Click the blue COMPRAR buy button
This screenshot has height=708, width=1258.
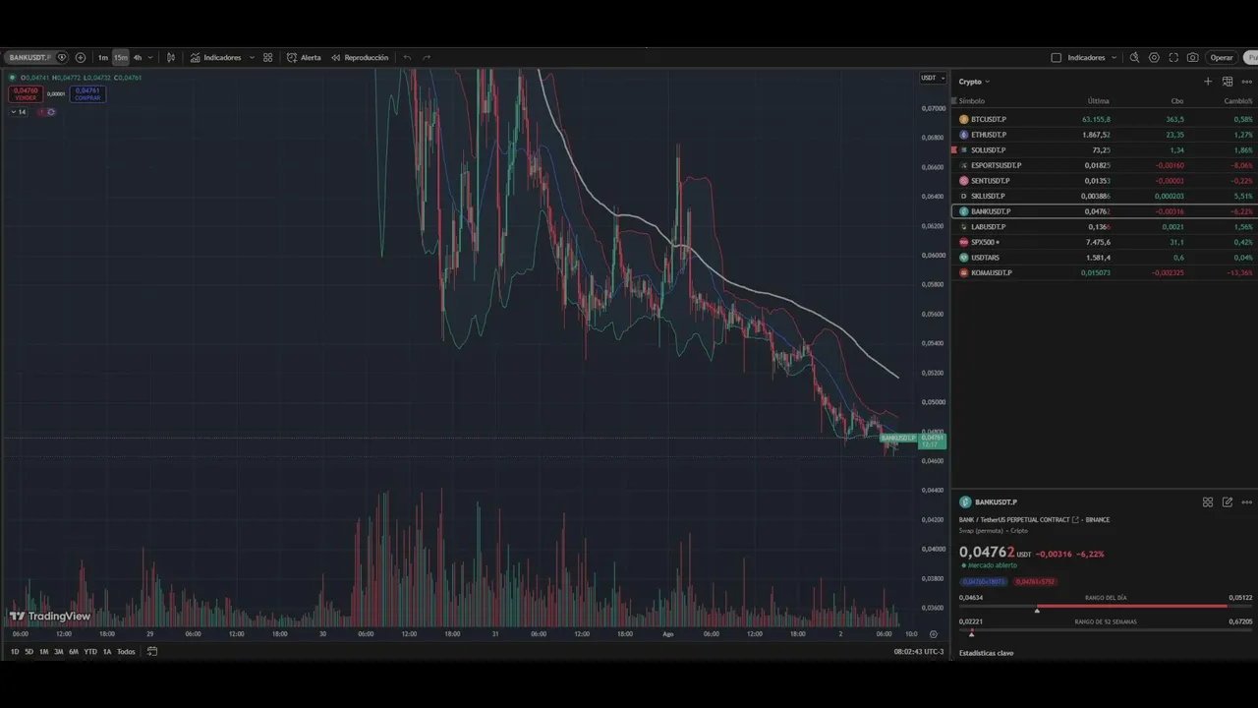(86, 94)
